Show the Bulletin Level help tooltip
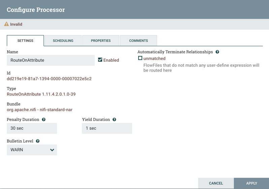269x189 pixels. [38, 141]
